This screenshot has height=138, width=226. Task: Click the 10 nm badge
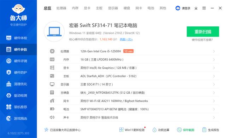pos(128,51)
